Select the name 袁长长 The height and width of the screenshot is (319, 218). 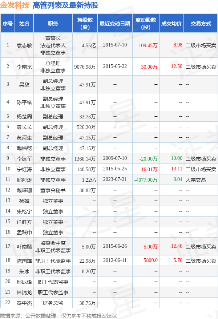[24, 127]
